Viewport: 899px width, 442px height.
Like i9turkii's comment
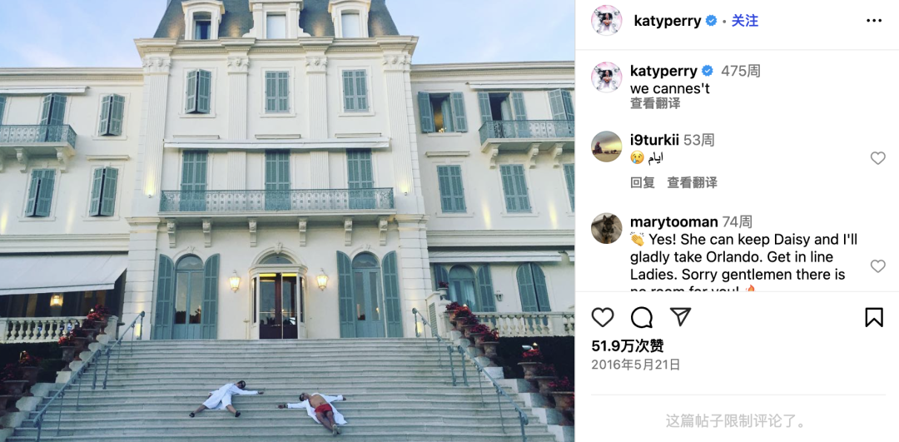coord(878,158)
